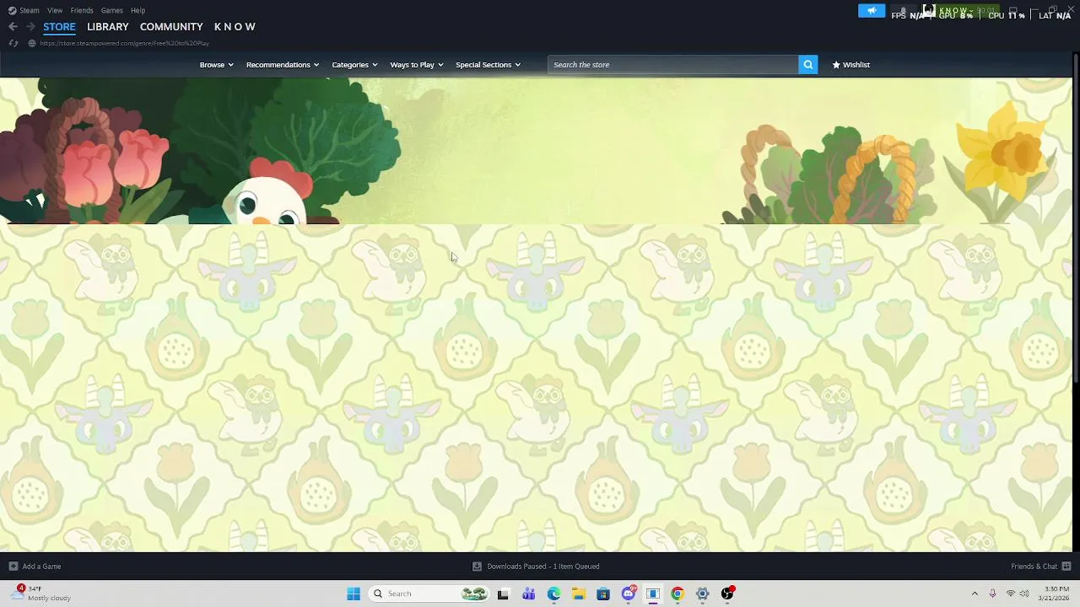Viewport: 1080px width, 607px height.
Task: Click the Windows taskbar Search box
Action: pyautogui.click(x=430, y=594)
